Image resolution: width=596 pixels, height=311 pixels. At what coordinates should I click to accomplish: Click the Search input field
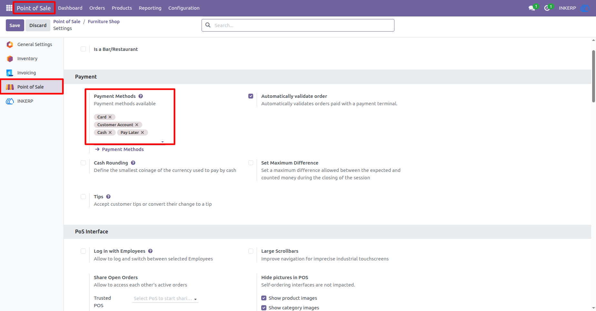tap(298, 25)
